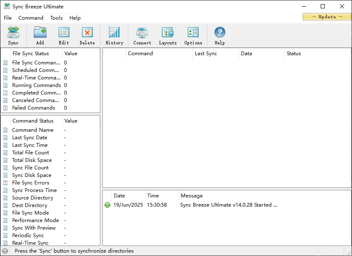Open the History chart tool
This screenshot has height=256, width=352.
click(x=115, y=36)
